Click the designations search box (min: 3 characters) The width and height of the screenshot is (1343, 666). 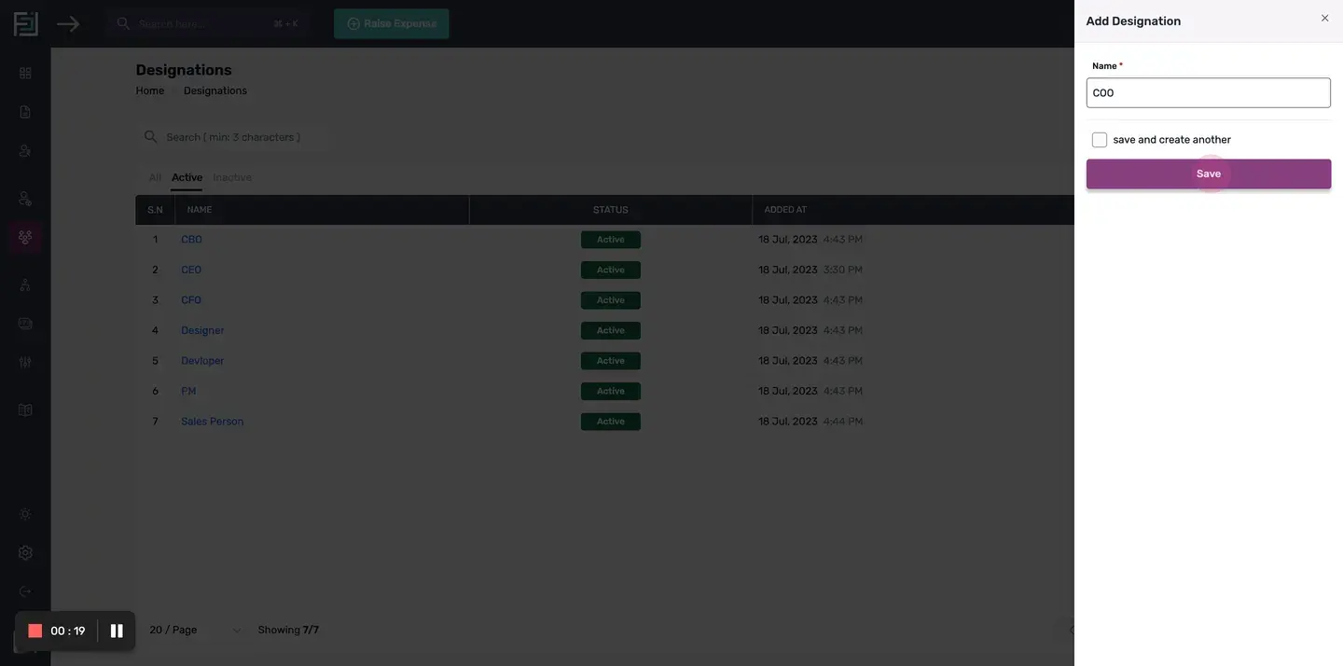click(233, 137)
